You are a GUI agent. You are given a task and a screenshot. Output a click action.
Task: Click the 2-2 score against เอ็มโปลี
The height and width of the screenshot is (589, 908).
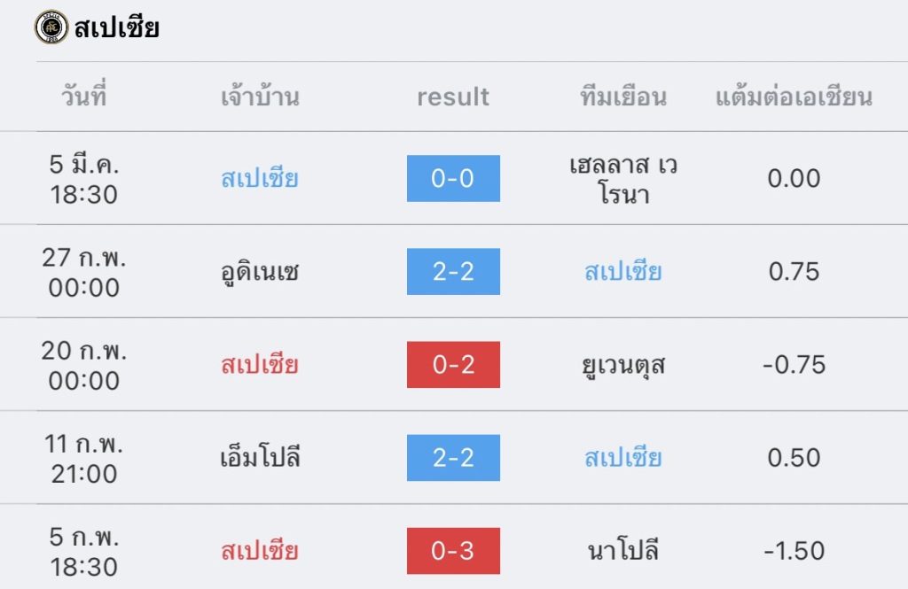[453, 458]
